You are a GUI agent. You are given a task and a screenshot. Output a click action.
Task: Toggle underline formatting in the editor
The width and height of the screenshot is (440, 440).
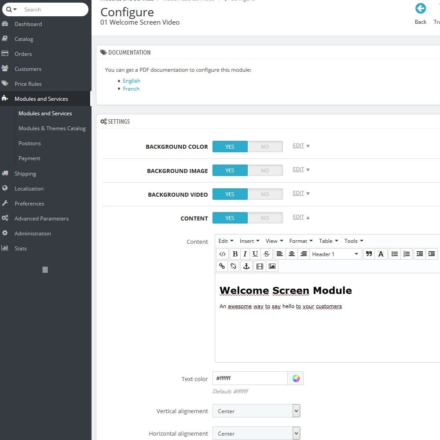click(x=255, y=254)
